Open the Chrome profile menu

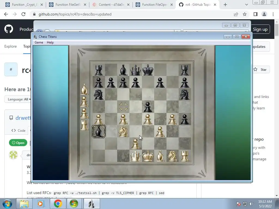point(264,14)
